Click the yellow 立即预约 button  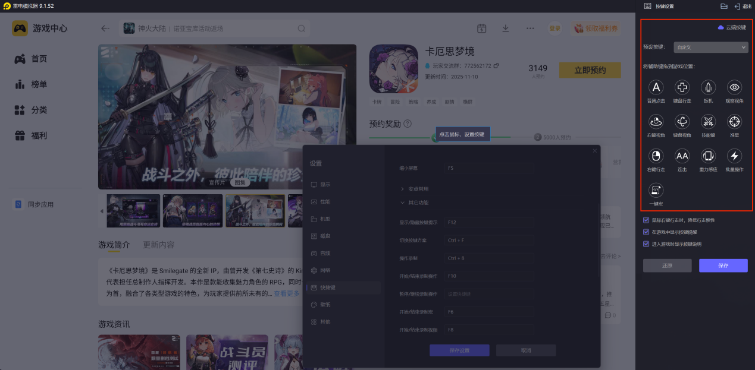pos(590,70)
